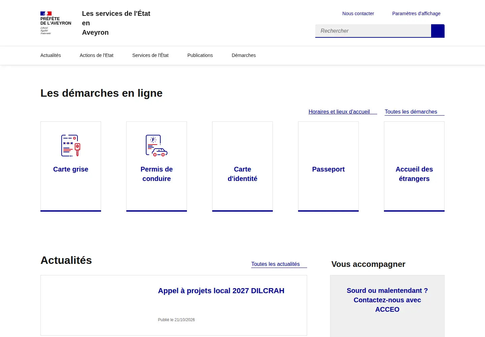Image resolution: width=485 pixels, height=337 pixels.
Task: Open the Sourd ou malentendant ACCEO link
Action: pos(387,300)
